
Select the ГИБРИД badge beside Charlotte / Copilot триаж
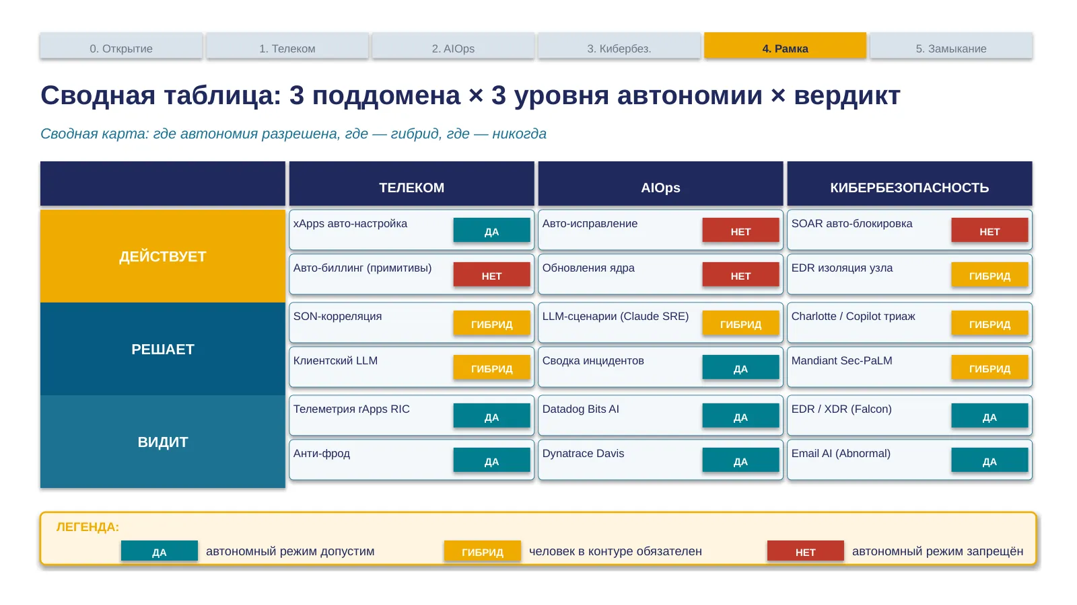(990, 323)
